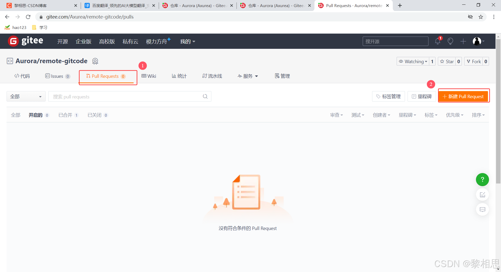The image size is (501, 272).
Task: Open the 统计 tab
Action: [x=179, y=76]
